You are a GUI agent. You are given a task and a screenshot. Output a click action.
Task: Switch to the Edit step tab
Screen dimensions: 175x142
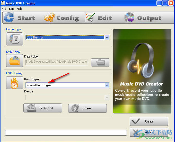click(98, 18)
